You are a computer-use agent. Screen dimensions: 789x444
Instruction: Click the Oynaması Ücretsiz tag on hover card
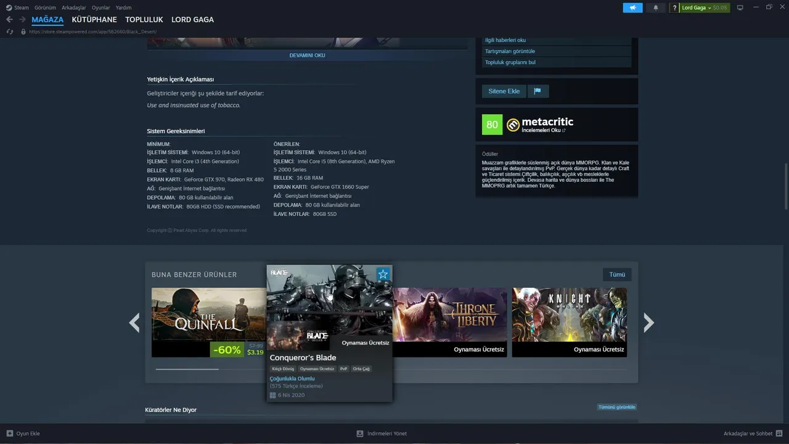click(317, 369)
